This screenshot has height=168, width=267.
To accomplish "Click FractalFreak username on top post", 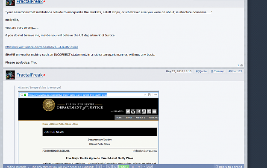I will pyautogui.click(x=29, y=2).
